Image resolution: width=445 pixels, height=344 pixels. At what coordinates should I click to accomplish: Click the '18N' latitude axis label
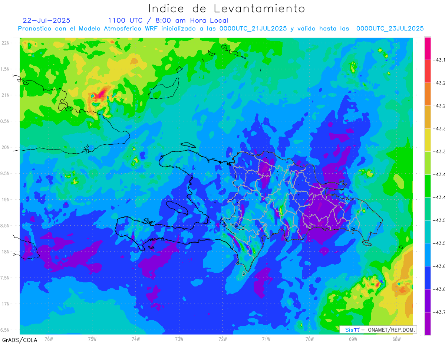point(5,252)
